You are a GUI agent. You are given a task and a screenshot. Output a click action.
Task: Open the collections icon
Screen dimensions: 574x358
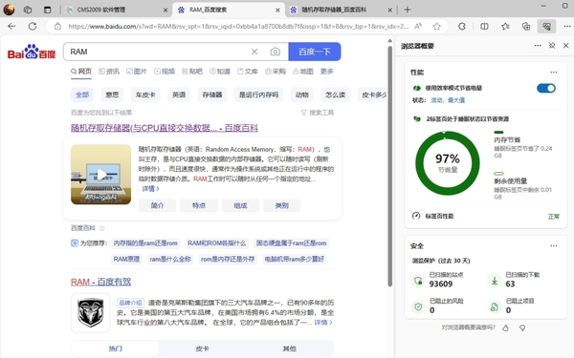click(526, 27)
